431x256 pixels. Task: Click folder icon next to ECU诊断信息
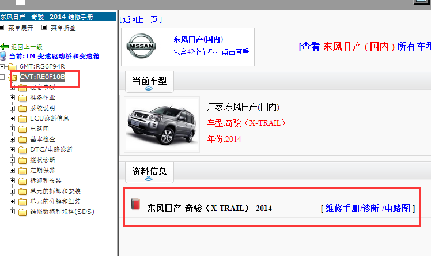22,119
